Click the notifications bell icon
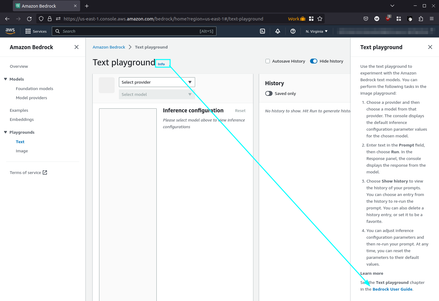The width and height of the screenshot is (439, 301). tap(278, 31)
